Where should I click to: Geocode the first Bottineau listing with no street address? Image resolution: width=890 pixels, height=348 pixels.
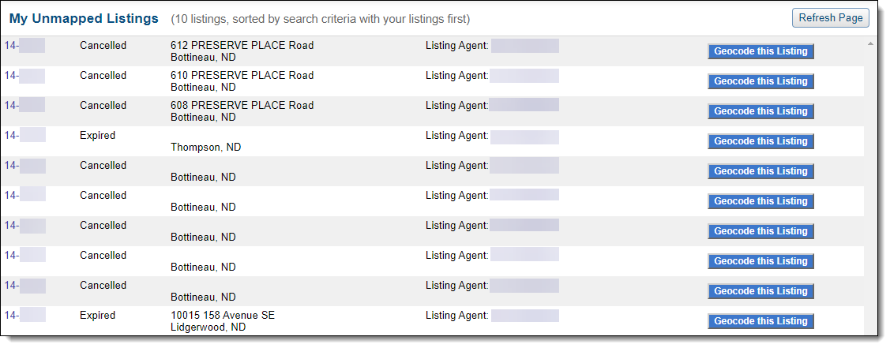tap(760, 171)
